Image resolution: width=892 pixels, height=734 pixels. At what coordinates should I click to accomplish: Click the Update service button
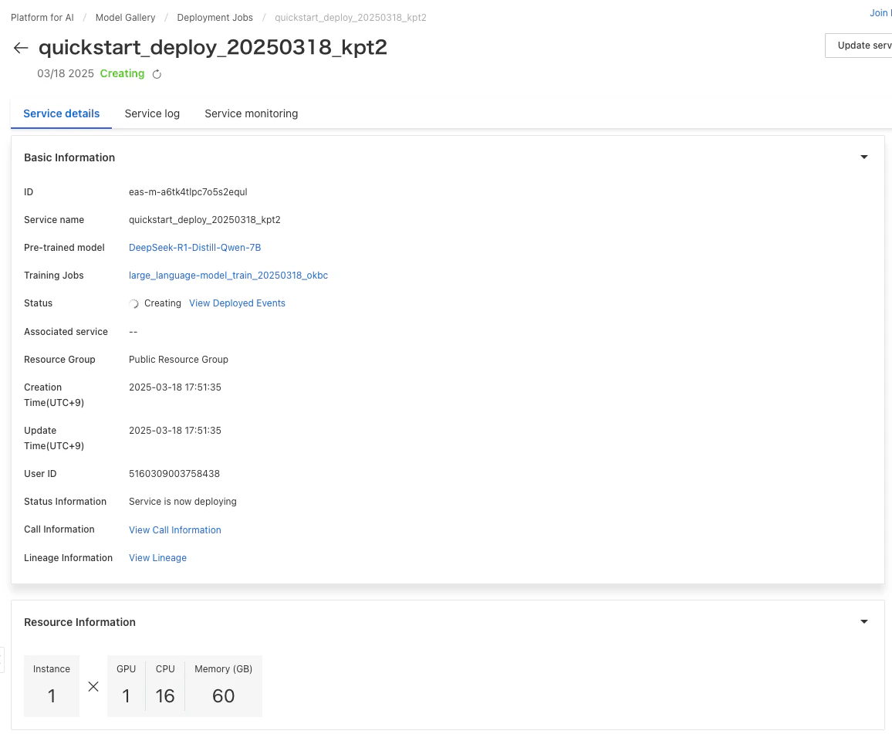[x=859, y=46]
